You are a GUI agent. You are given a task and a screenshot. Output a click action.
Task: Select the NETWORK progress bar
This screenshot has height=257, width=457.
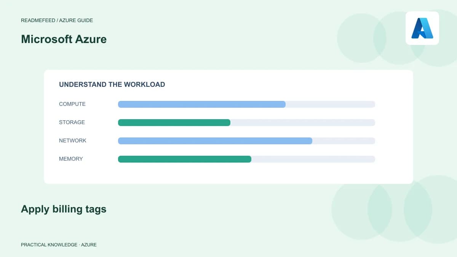point(246,141)
